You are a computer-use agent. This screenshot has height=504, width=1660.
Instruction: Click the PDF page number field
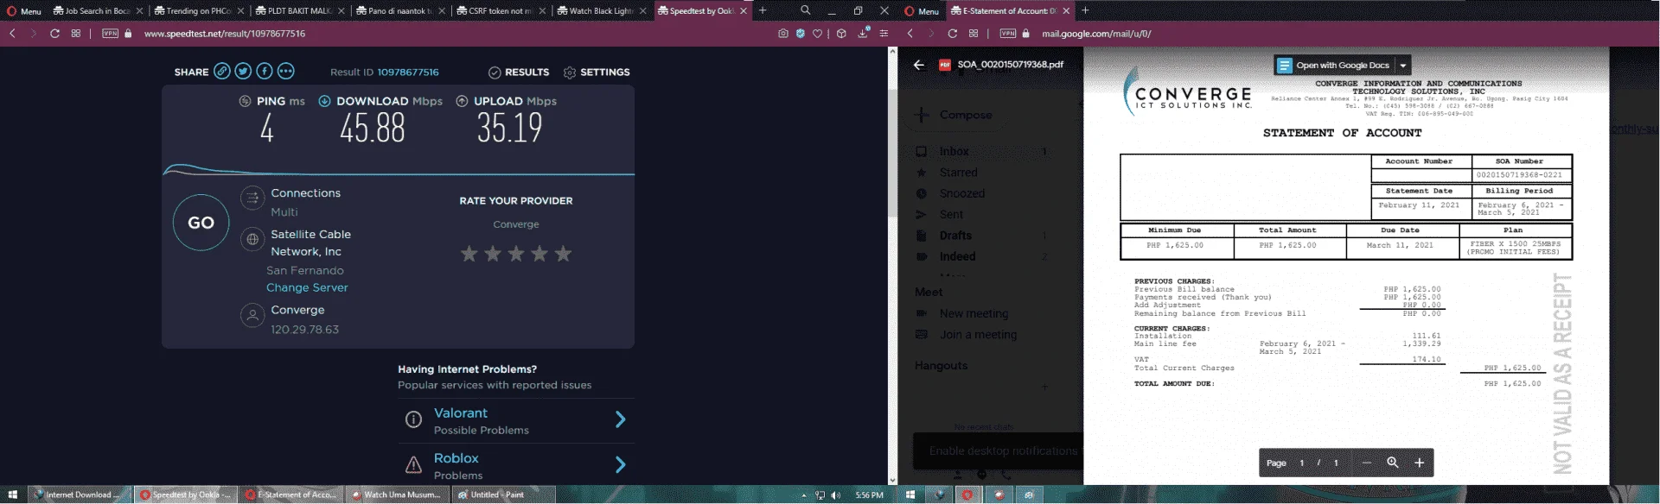point(1301,463)
